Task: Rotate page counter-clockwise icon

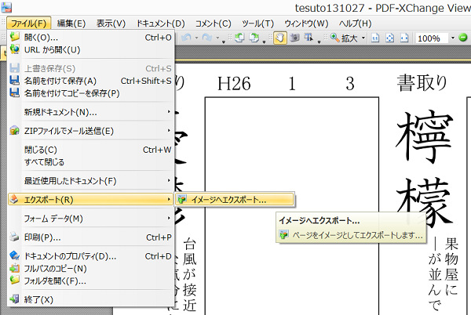Action: coord(239,38)
